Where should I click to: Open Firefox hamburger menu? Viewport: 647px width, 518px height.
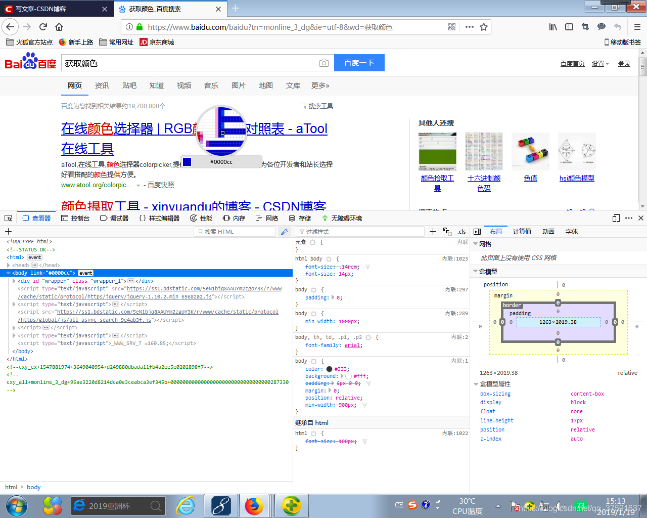637,27
